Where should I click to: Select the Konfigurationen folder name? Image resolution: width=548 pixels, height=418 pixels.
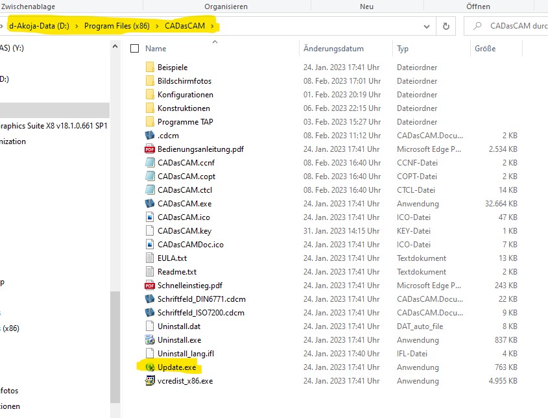click(185, 95)
